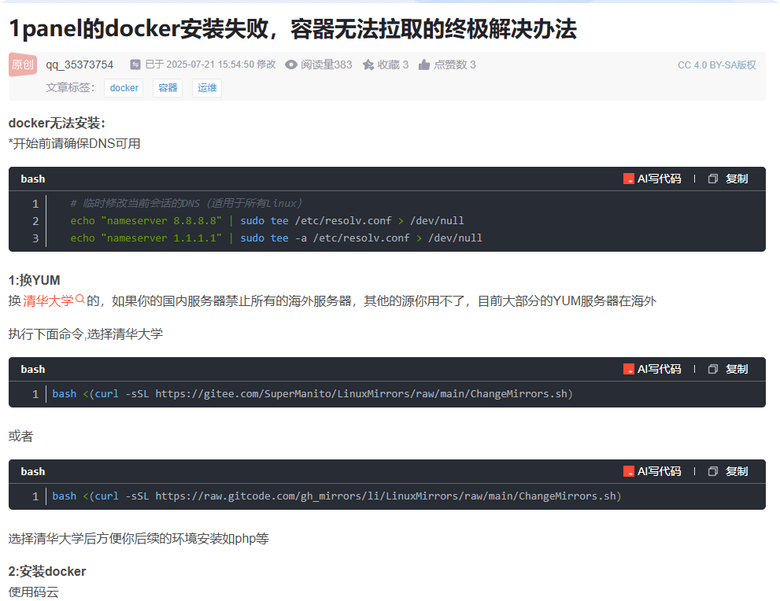Click the echo nameserver 8.8.8.8 code line

click(267, 221)
